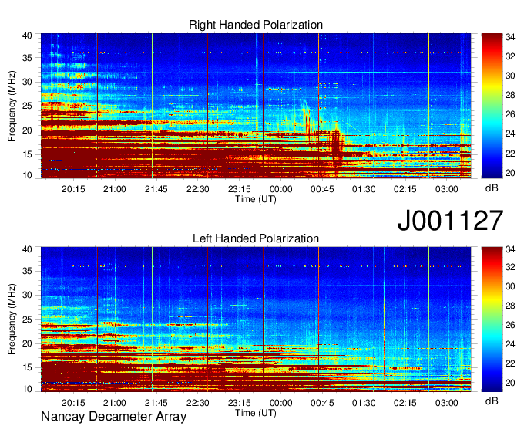Click the Right Handed Polarization spectrogram image
The height and width of the screenshot is (426, 524).
click(256, 106)
